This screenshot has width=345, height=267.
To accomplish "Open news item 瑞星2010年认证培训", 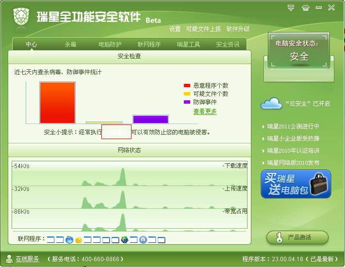I will [x=293, y=151].
